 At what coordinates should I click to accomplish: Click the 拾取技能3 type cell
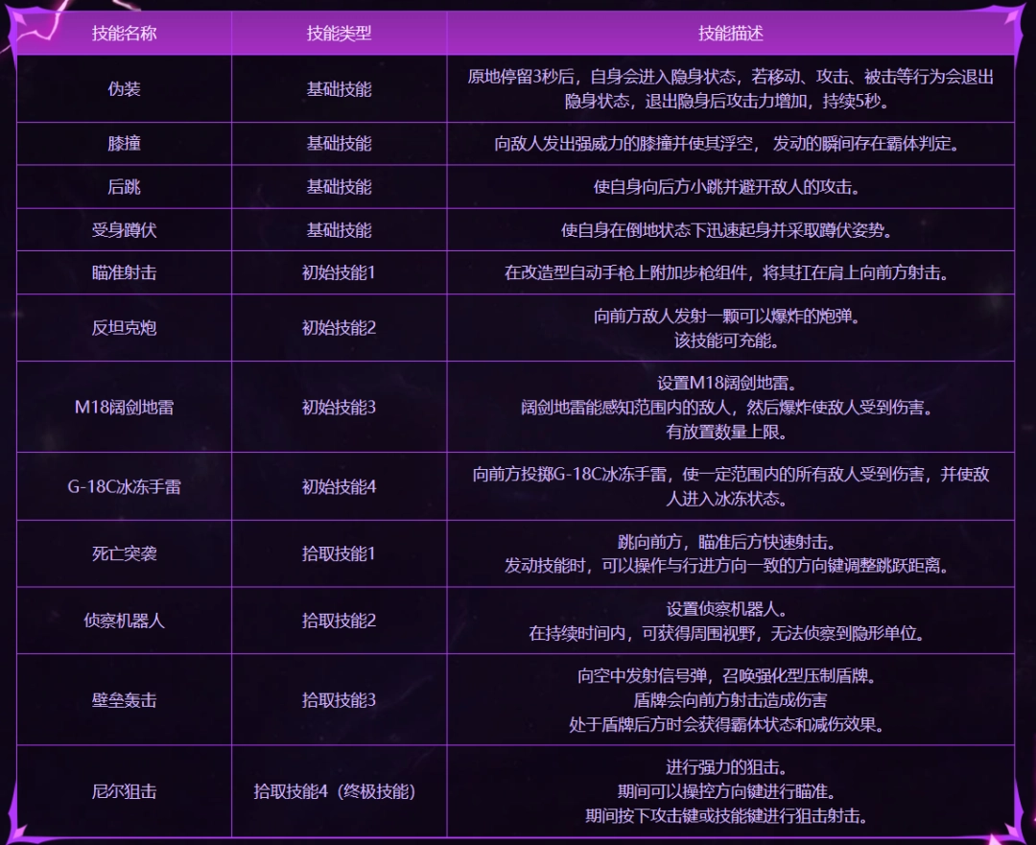click(339, 699)
